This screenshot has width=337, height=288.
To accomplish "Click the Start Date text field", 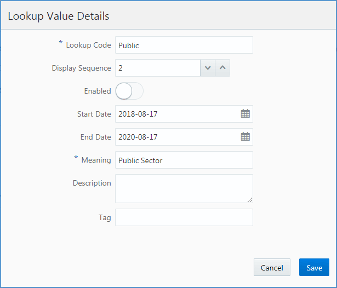I will tap(176, 114).
